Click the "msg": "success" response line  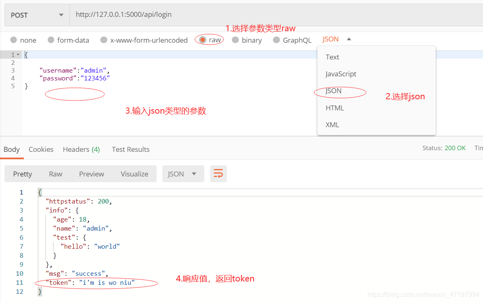tap(77, 274)
